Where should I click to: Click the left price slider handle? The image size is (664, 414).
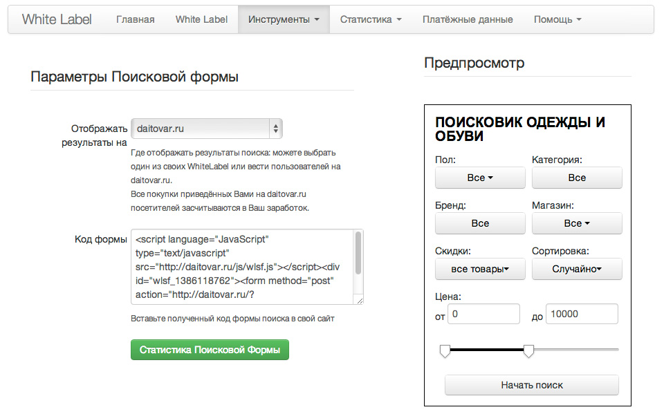point(445,351)
